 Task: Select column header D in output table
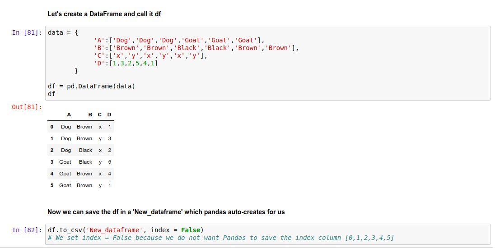109,115
